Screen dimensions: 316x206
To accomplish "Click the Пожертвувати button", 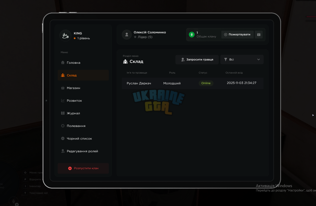I will pos(237,34).
